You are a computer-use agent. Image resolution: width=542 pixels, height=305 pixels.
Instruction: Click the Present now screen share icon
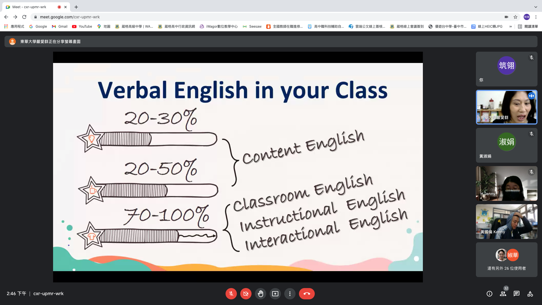pos(275,294)
